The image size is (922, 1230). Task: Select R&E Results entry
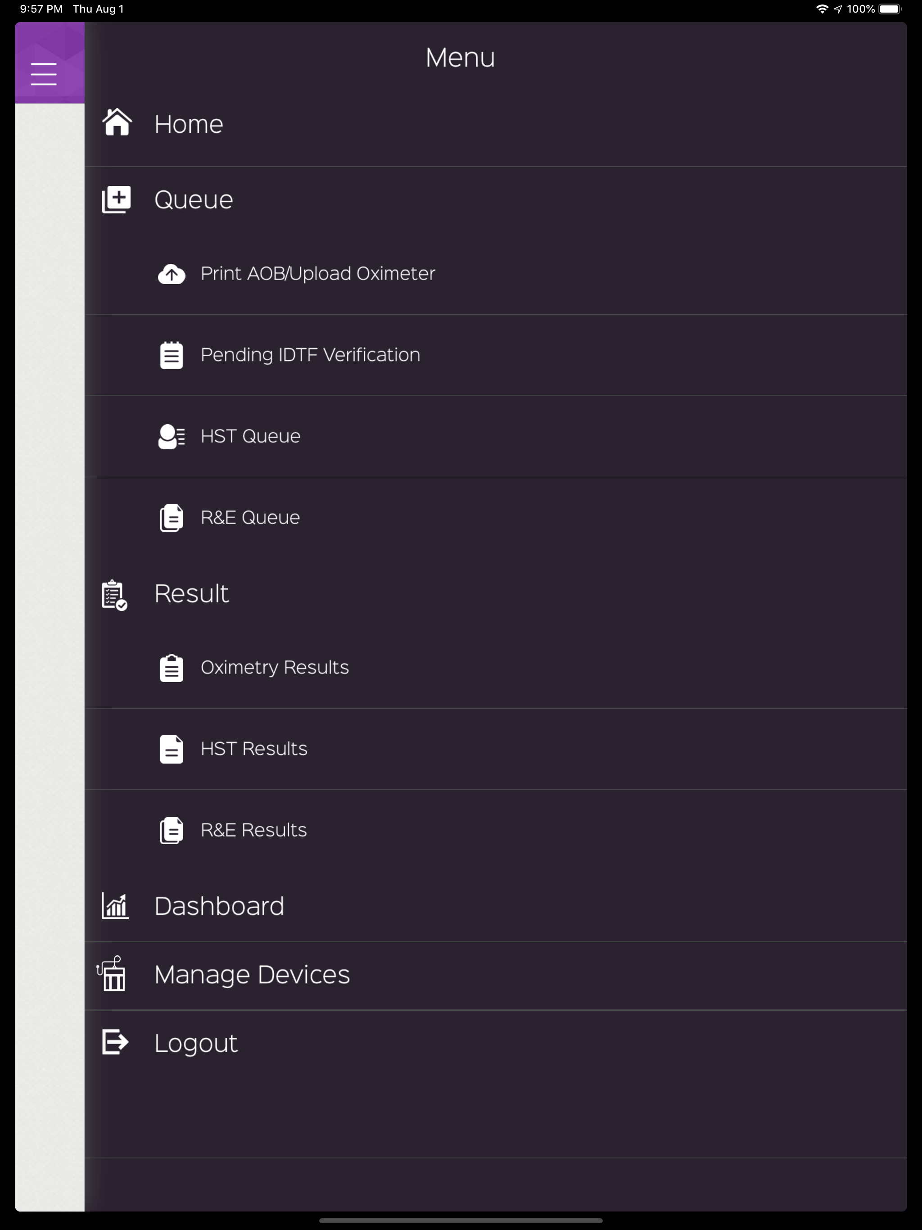tap(496, 830)
